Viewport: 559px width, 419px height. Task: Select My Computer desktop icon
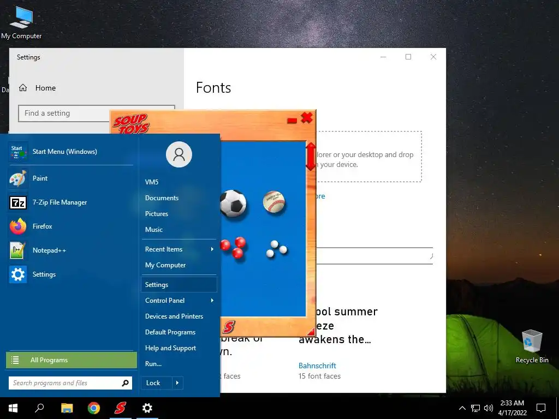pyautogui.click(x=21, y=22)
